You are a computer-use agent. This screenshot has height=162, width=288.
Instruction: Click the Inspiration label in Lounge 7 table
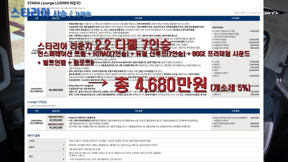click(37, 122)
